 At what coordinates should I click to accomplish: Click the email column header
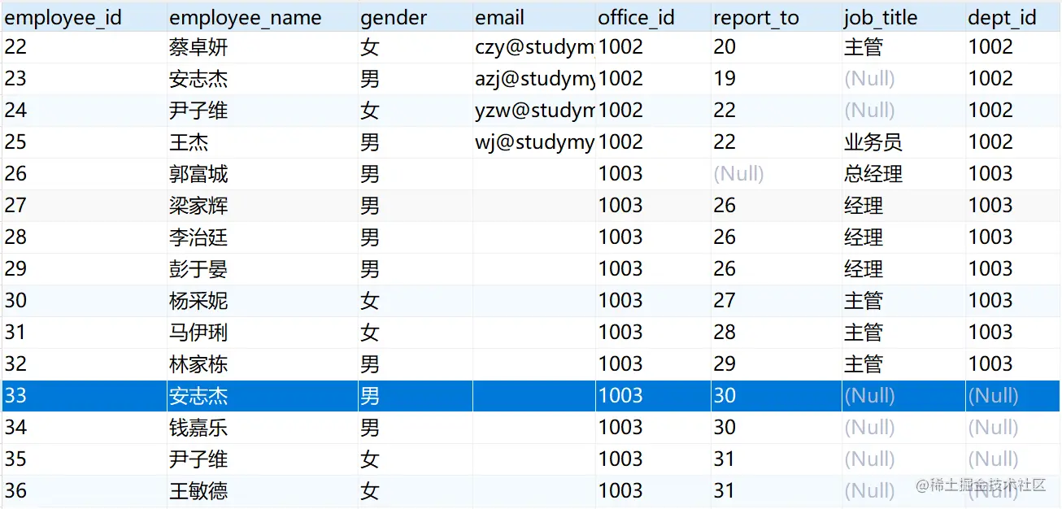pos(533,17)
